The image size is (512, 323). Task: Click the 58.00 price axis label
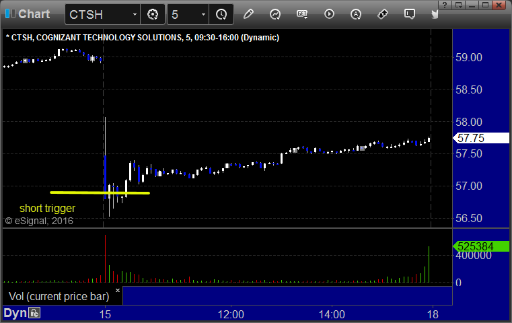pyautogui.click(x=468, y=122)
